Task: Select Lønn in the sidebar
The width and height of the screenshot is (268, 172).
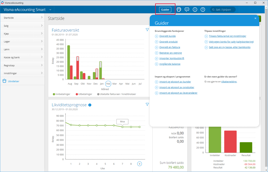Action: (x=22, y=49)
